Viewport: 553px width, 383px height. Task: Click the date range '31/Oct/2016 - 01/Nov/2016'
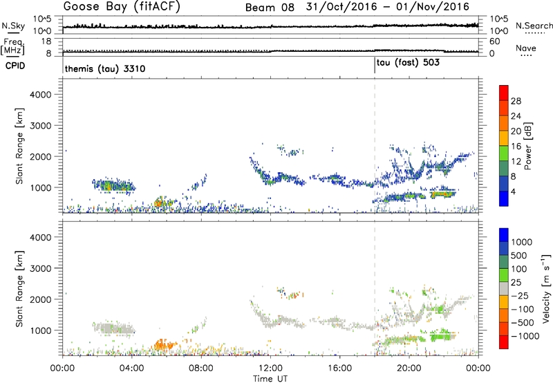(x=387, y=7)
